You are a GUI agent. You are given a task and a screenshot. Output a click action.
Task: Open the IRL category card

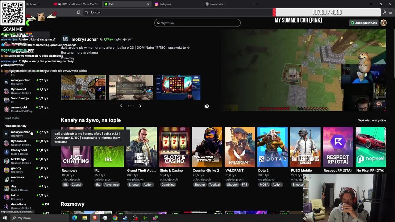click(x=109, y=147)
